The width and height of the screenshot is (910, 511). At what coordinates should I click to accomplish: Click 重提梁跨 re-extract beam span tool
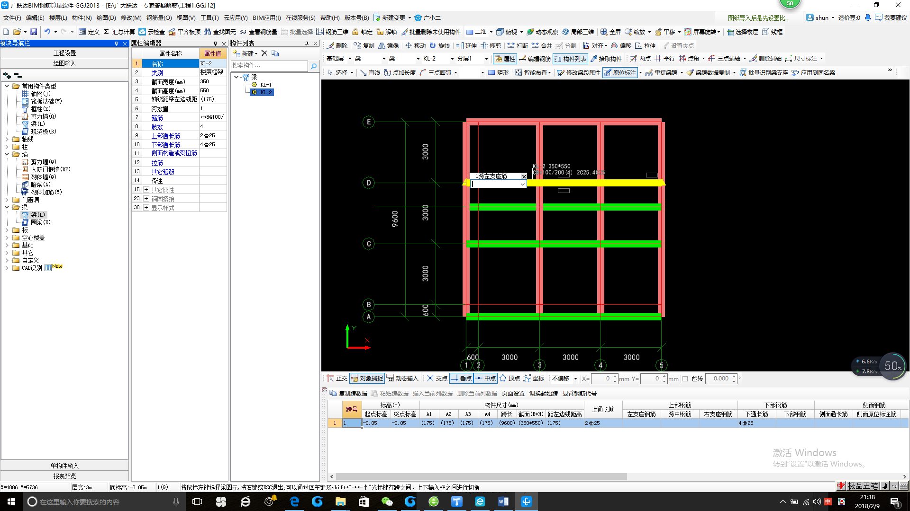(661, 72)
